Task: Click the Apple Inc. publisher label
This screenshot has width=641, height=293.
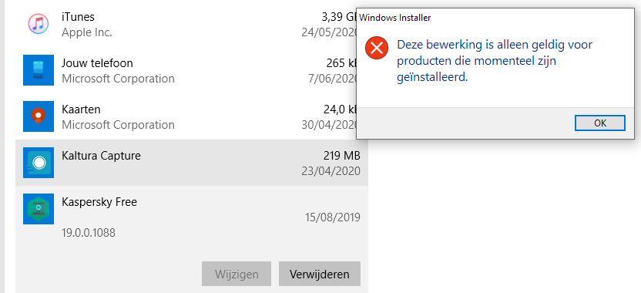Action: (x=86, y=32)
